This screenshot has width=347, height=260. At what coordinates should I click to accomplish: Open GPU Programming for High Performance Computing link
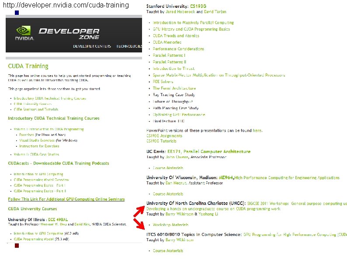[x=295, y=235]
